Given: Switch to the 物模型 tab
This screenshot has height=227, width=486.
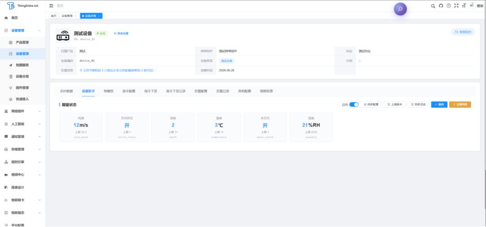Looking at the screenshot, I should pyautogui.click(x=109, y=92).
